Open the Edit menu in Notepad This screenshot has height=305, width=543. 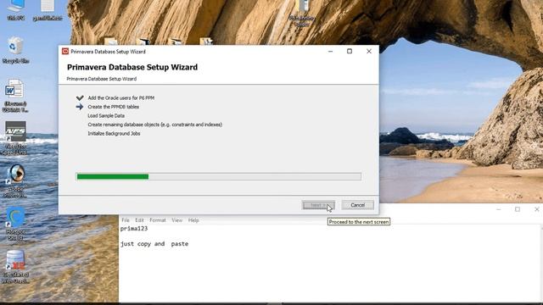point(139,220)
